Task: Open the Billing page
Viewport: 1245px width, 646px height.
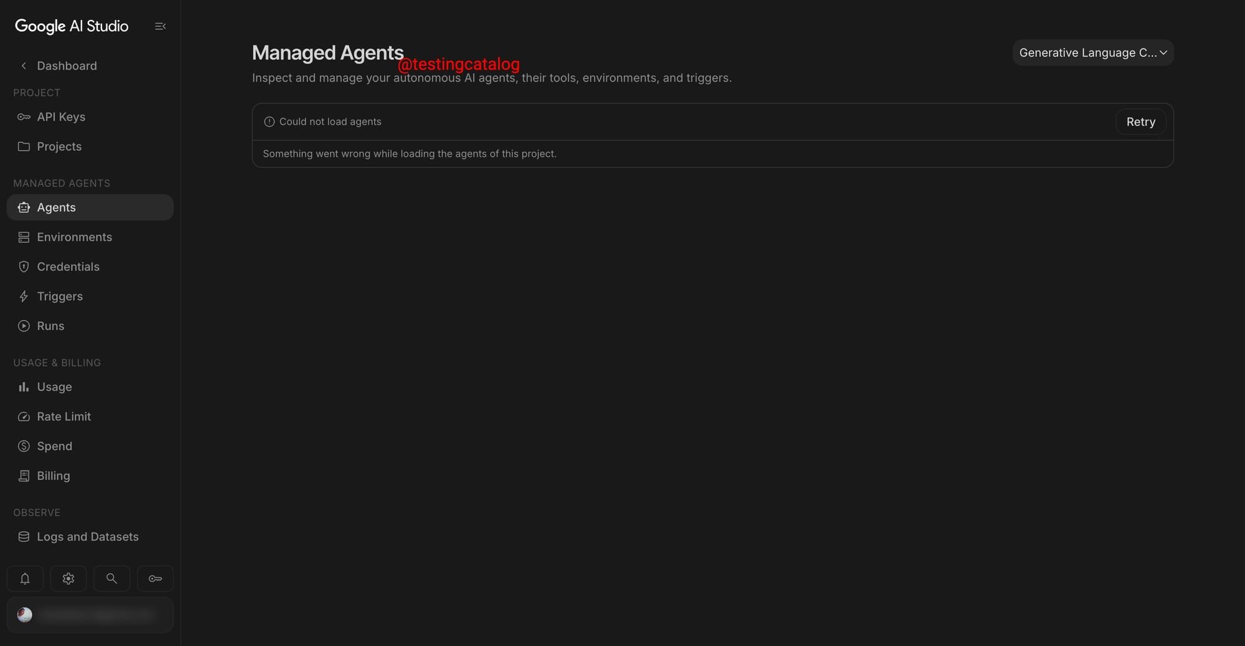Action: pos(90,475)
